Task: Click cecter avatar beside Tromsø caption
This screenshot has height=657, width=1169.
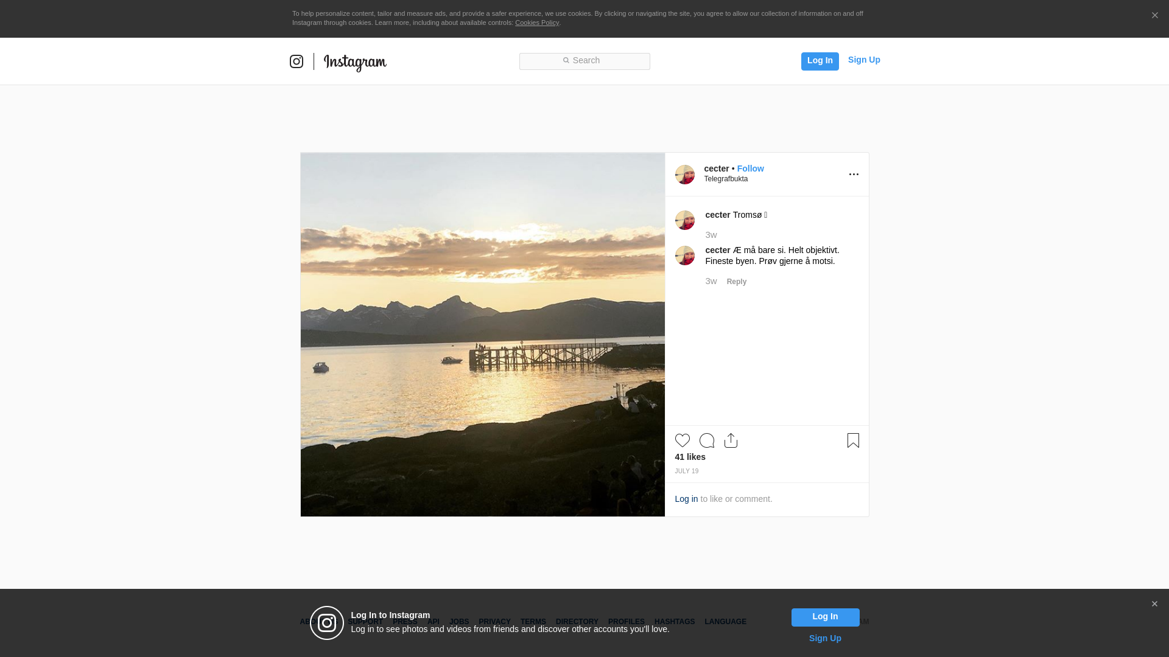Action: point(684,220)
